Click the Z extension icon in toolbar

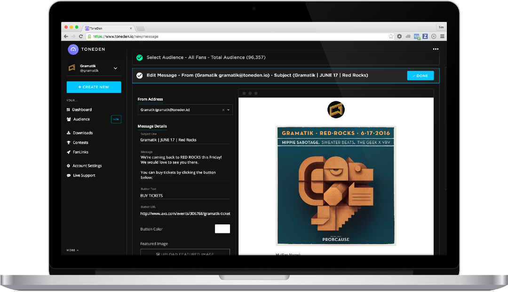[425, 37]
